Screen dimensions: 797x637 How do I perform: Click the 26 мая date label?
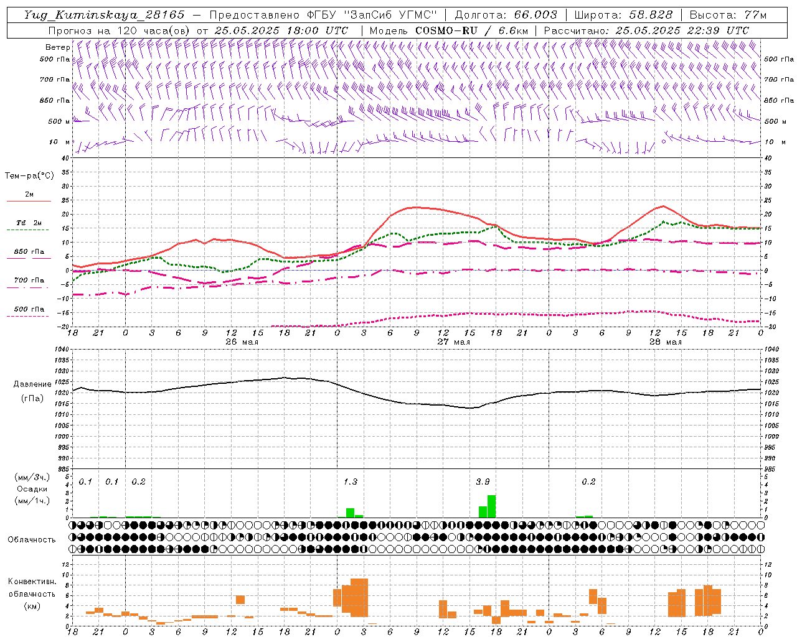pos(242,342)
